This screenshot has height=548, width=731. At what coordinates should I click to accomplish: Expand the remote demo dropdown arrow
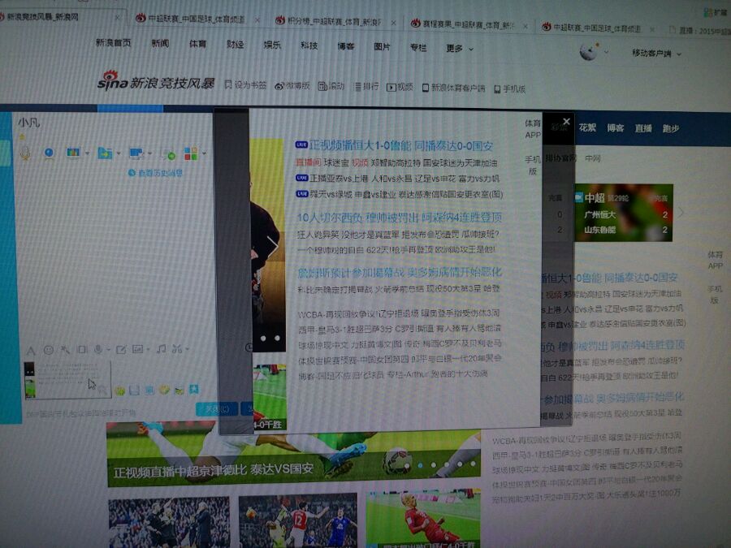87,153
